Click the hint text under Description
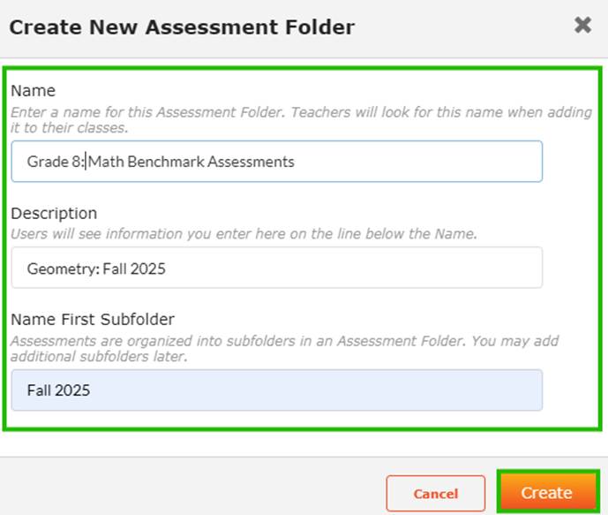Screen dimensions: 608x515 pos(243,234)
